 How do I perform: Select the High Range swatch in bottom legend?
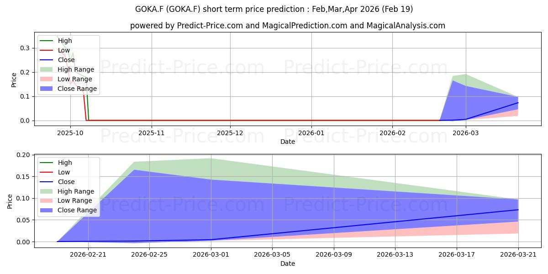point(47,191)
